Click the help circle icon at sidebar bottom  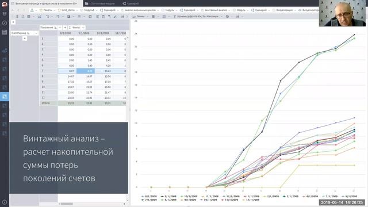[5, 202]
